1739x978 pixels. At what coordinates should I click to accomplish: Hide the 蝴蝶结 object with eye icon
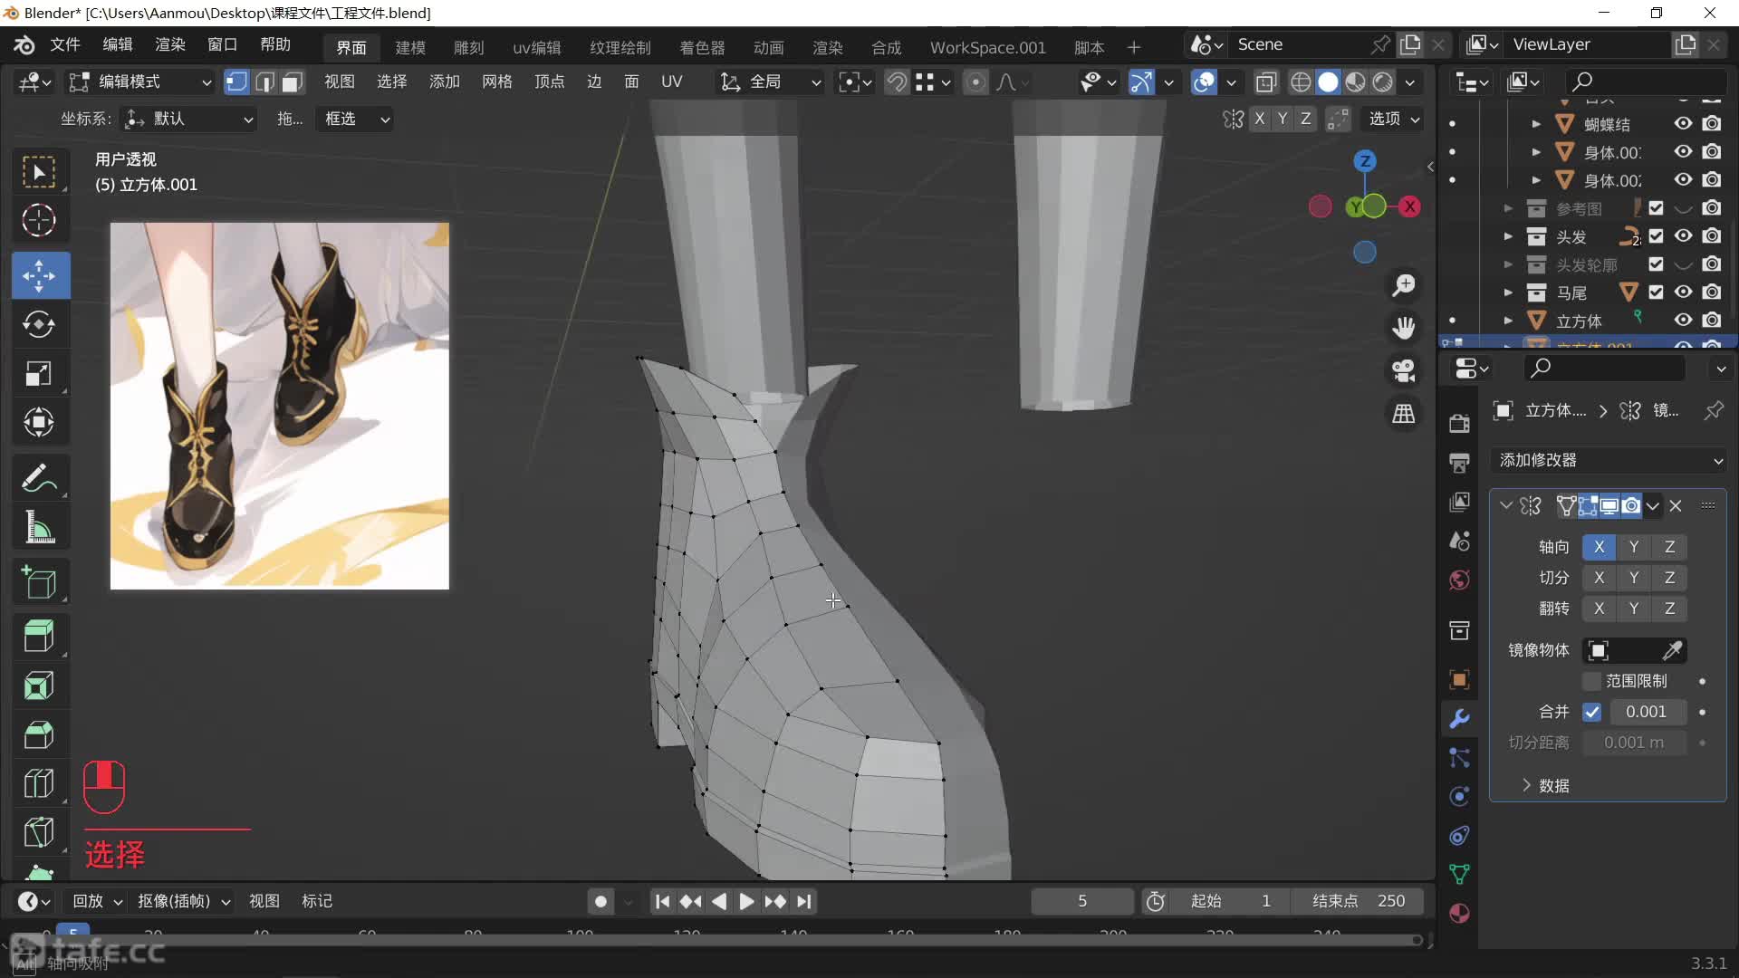point(1683,123)
